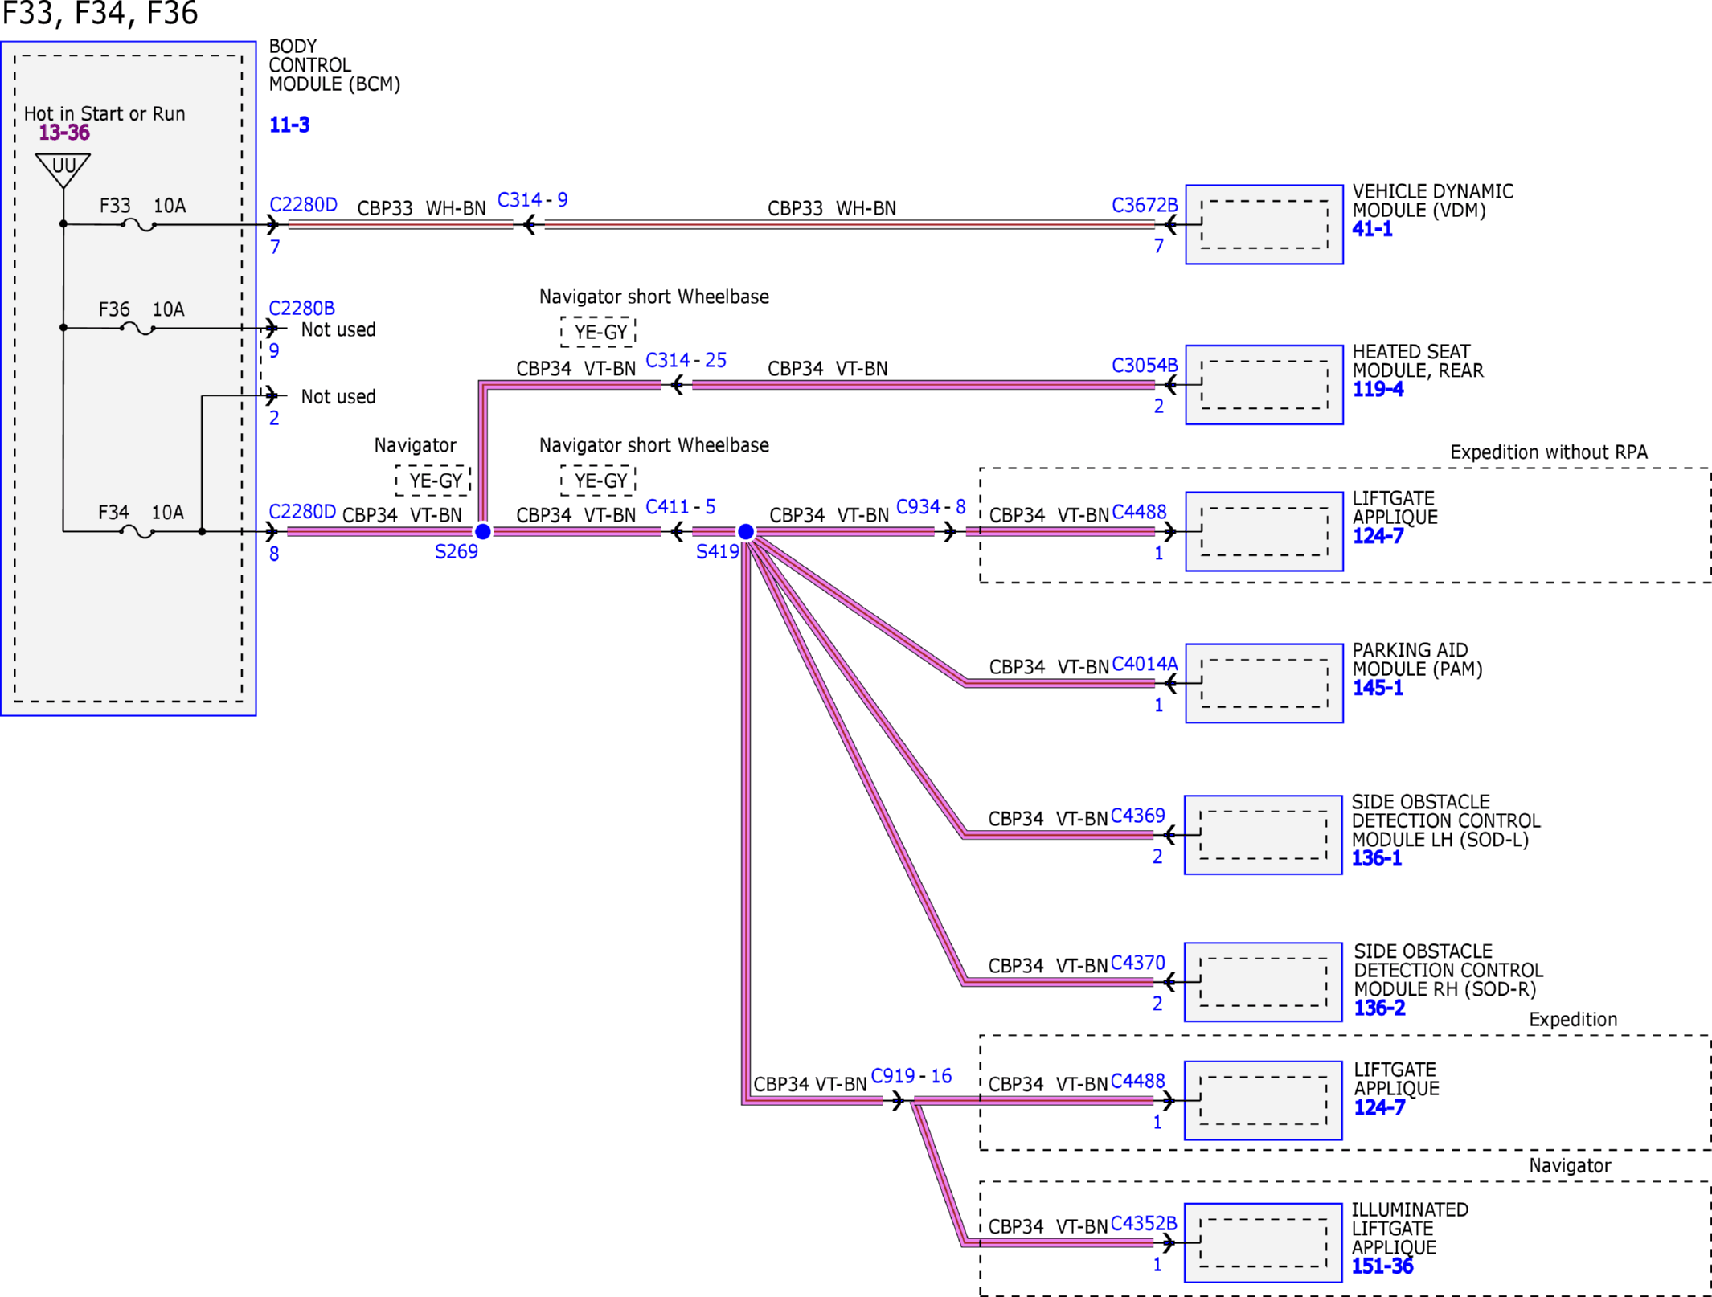The height and width of the screenshot is (1297, 1712).
Task: Select connector label C3054B
Action: coord(1145,365)
